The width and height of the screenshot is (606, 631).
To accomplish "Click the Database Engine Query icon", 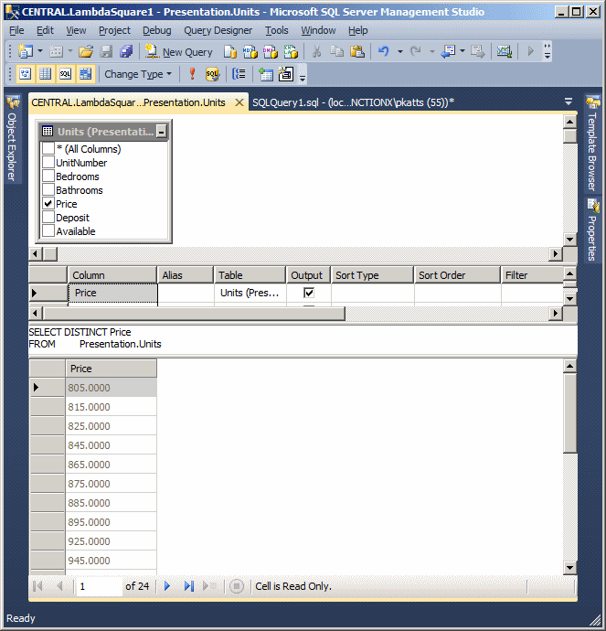I will [x=230, y=51].
